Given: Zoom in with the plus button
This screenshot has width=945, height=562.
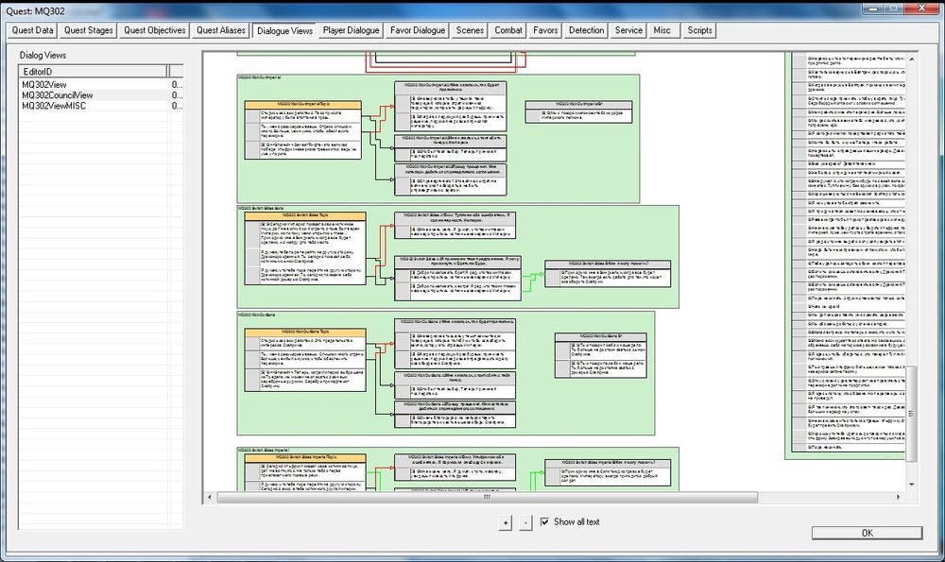Looking at the screenshot, I should [x=505, y=522].
